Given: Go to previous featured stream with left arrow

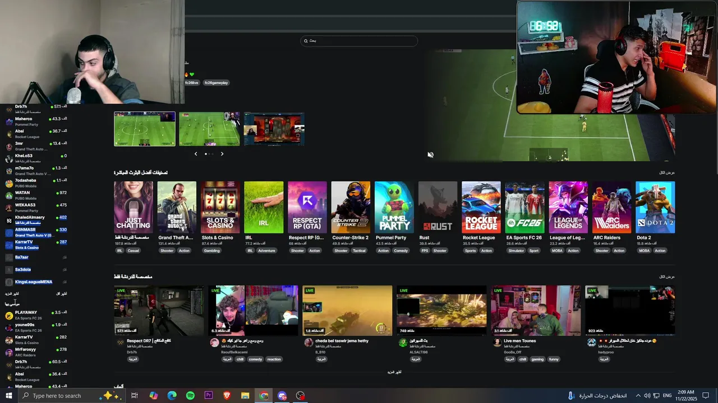Looking at the screenshot, I should 196,154.
